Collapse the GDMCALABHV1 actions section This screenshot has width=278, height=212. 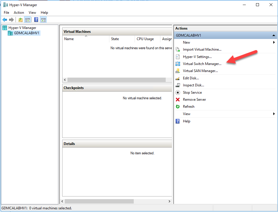point(274,35)
